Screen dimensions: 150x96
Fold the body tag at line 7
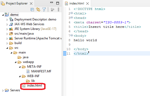coord(72,35)
